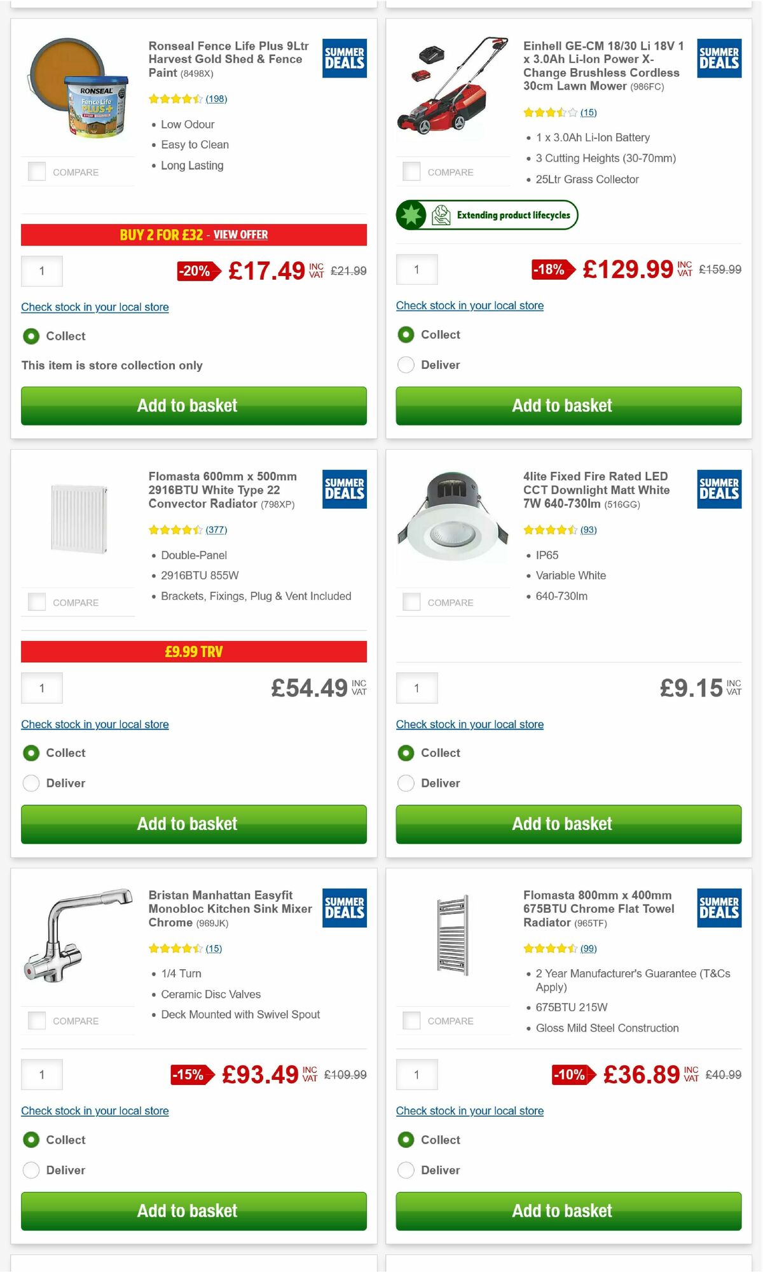Enable Compare for the Ronseal fence paint
This screenshot has width=763, height=1272.
click(36, 171)
